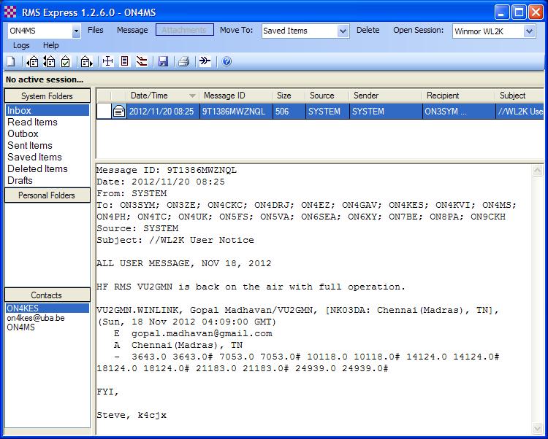The width and height of the screenshot is (548, 439).
Task: Click the blank selection cell of the message row
Action: click(x=104, y=112)
